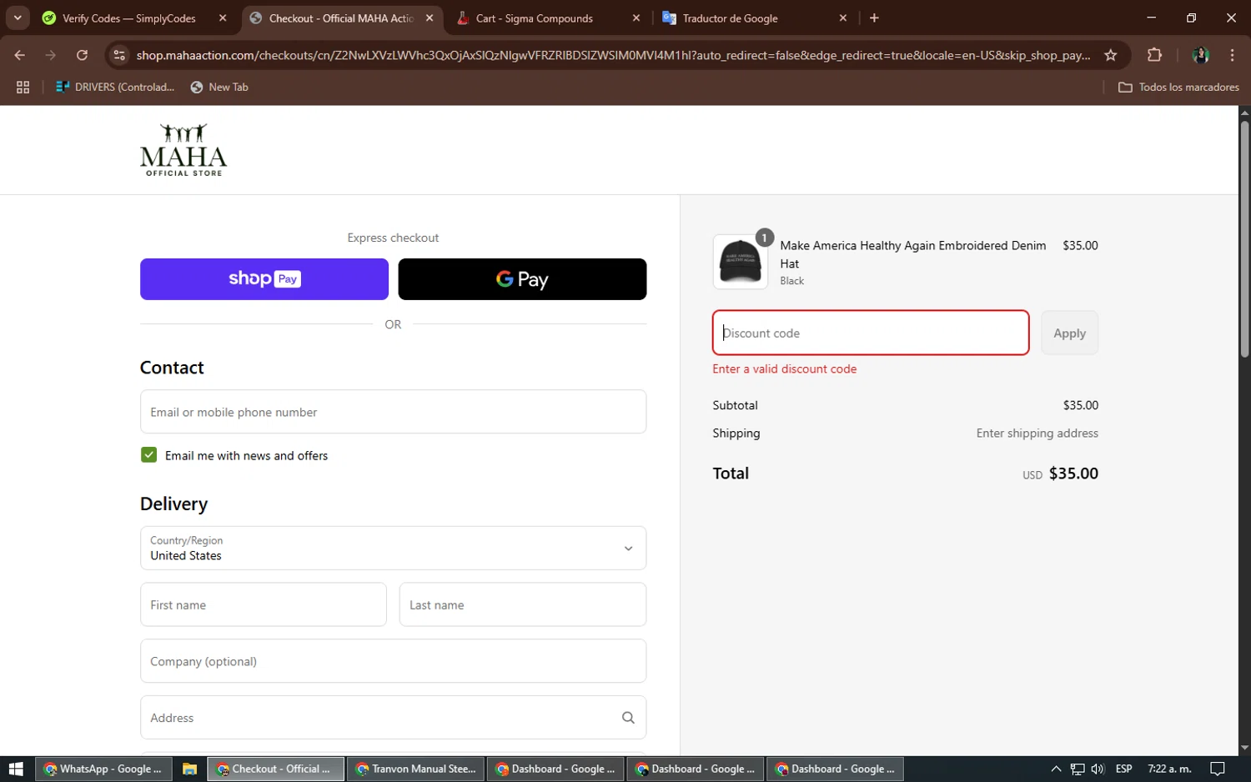Close the Verify Codes — SimplyCodes tab
Viewport: 1251px width, 782px height.
pyautogui.click(x=223, y=18)
